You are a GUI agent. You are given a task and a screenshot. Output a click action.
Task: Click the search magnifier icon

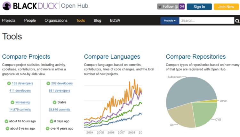237,21
